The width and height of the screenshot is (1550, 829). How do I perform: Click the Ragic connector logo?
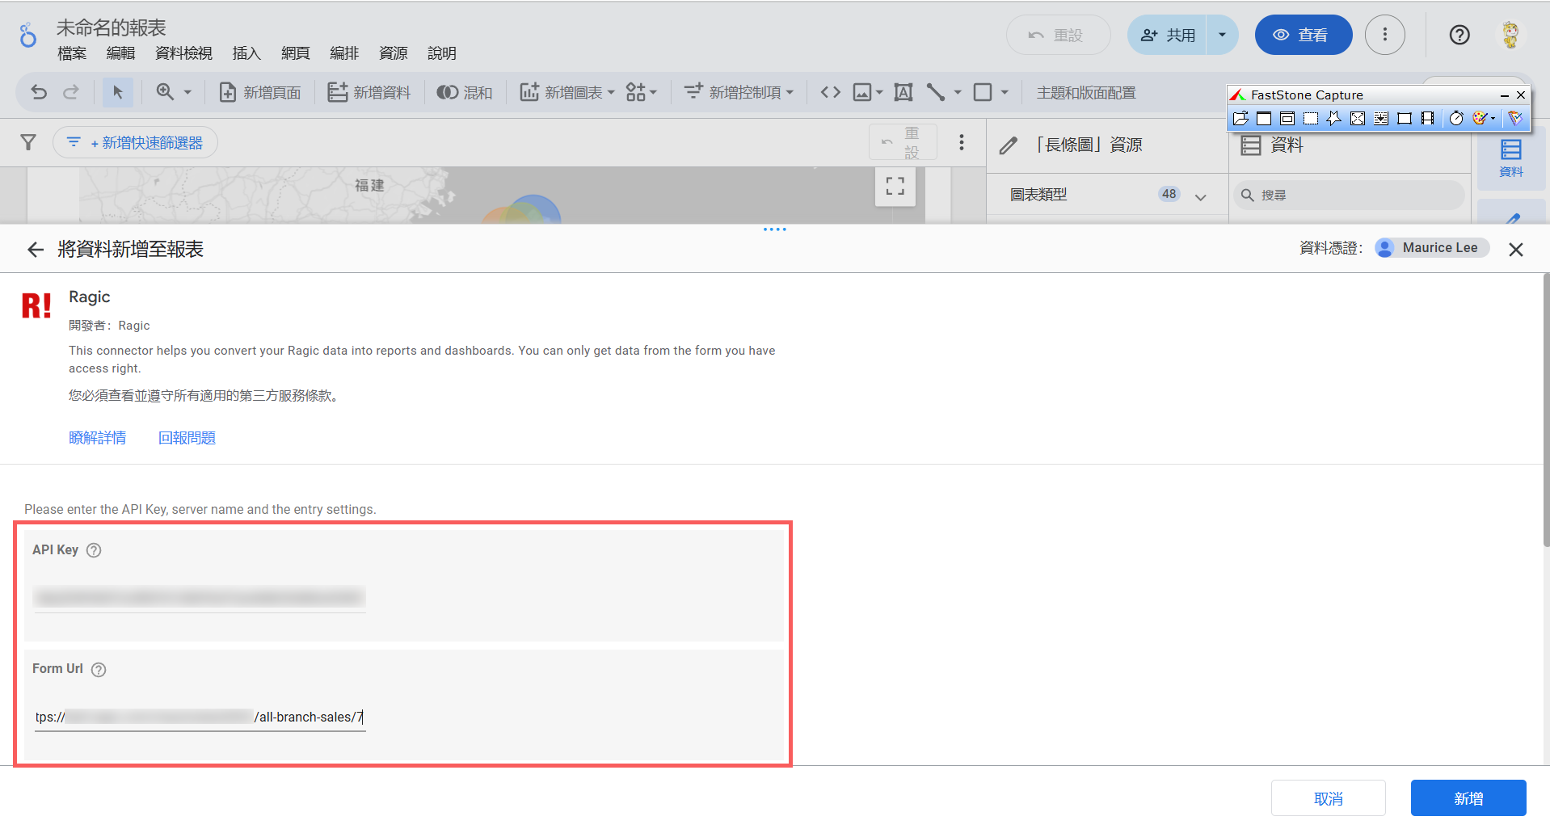tap(36, 305)
